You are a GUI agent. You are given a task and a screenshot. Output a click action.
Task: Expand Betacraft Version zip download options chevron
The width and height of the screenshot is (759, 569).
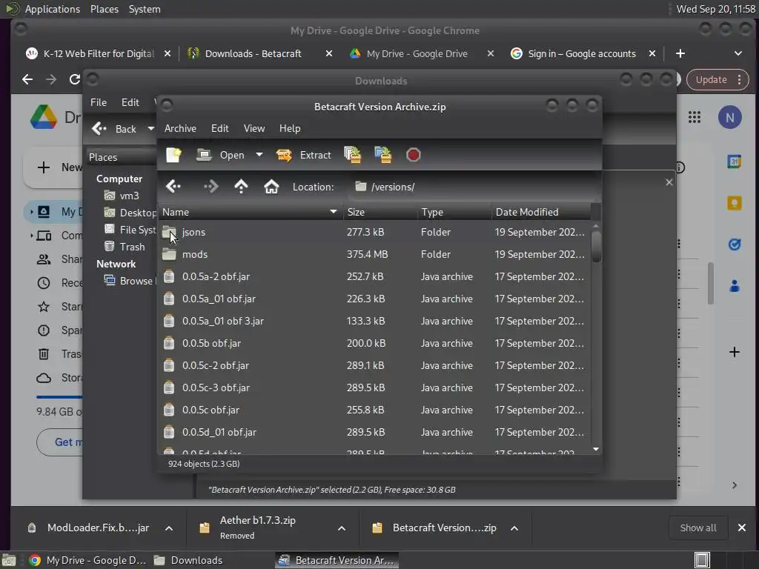[x=514, y=528]
